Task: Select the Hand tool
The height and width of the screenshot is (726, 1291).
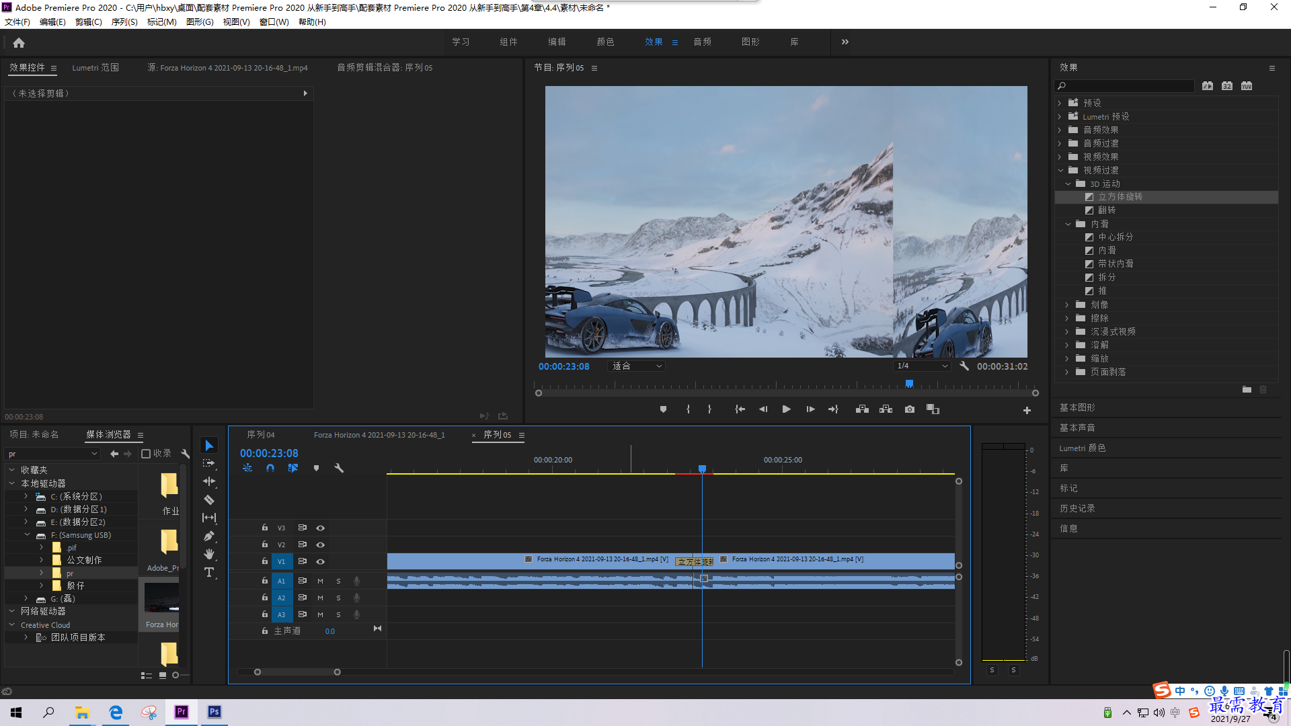Action: 209,554
